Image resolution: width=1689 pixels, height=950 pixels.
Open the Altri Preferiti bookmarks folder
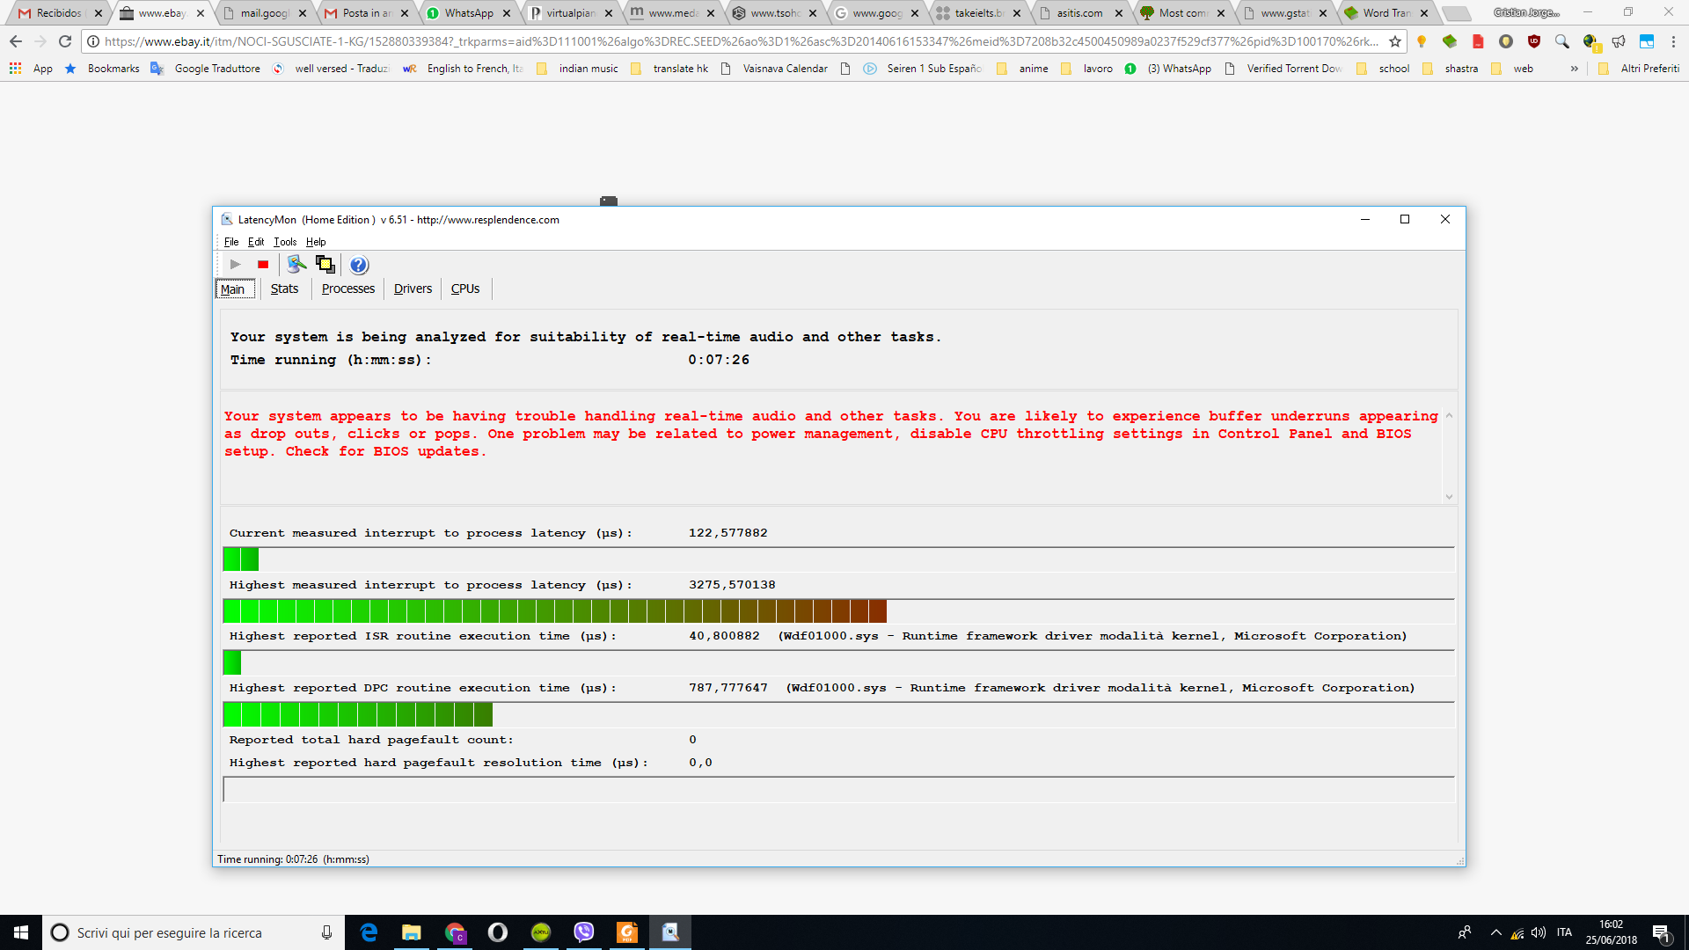pos(1639,68)
